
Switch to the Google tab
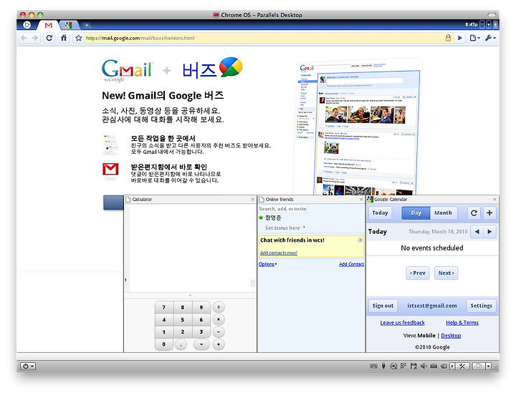coord(69,25)
